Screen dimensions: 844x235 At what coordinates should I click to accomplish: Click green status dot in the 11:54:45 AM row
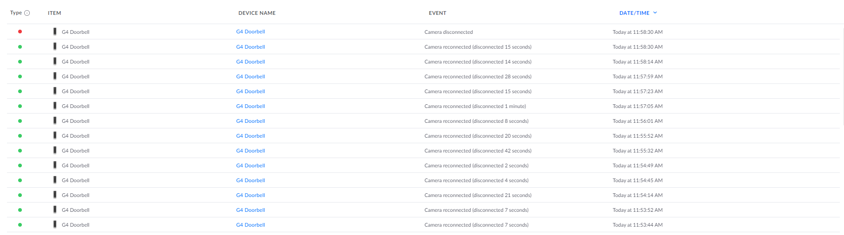click(20, 180)
